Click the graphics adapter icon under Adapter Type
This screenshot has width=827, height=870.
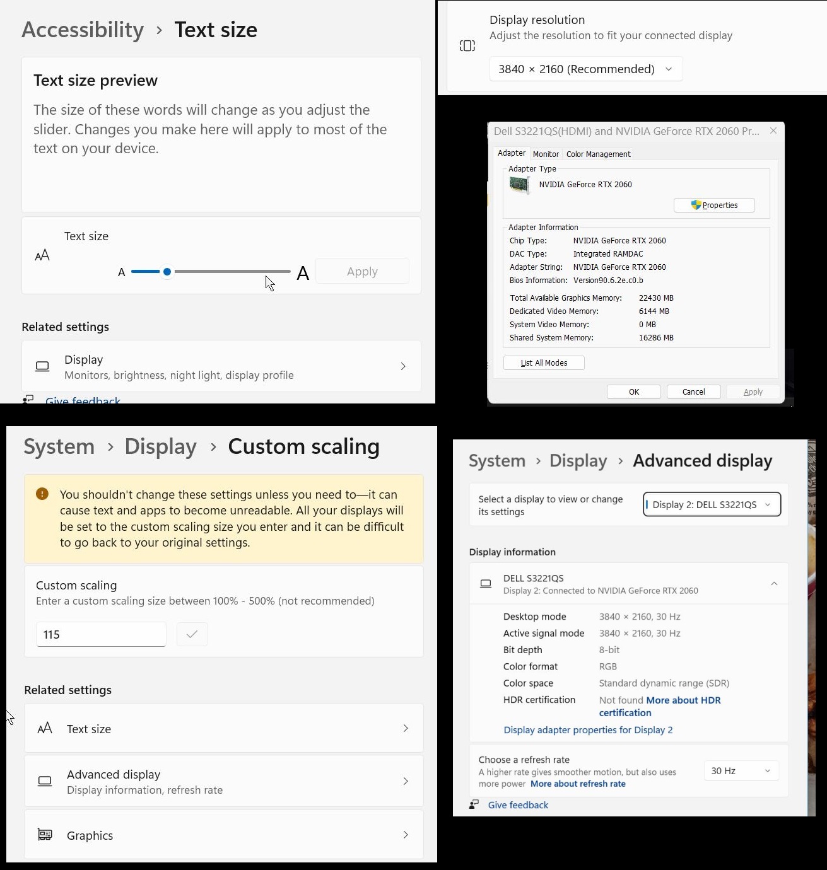520,185
